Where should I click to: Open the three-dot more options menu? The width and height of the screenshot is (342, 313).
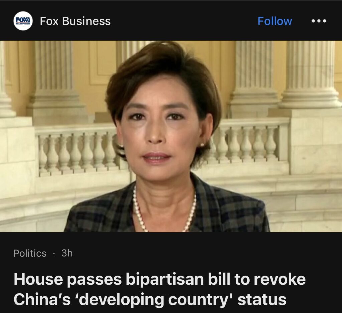point(319,21)
